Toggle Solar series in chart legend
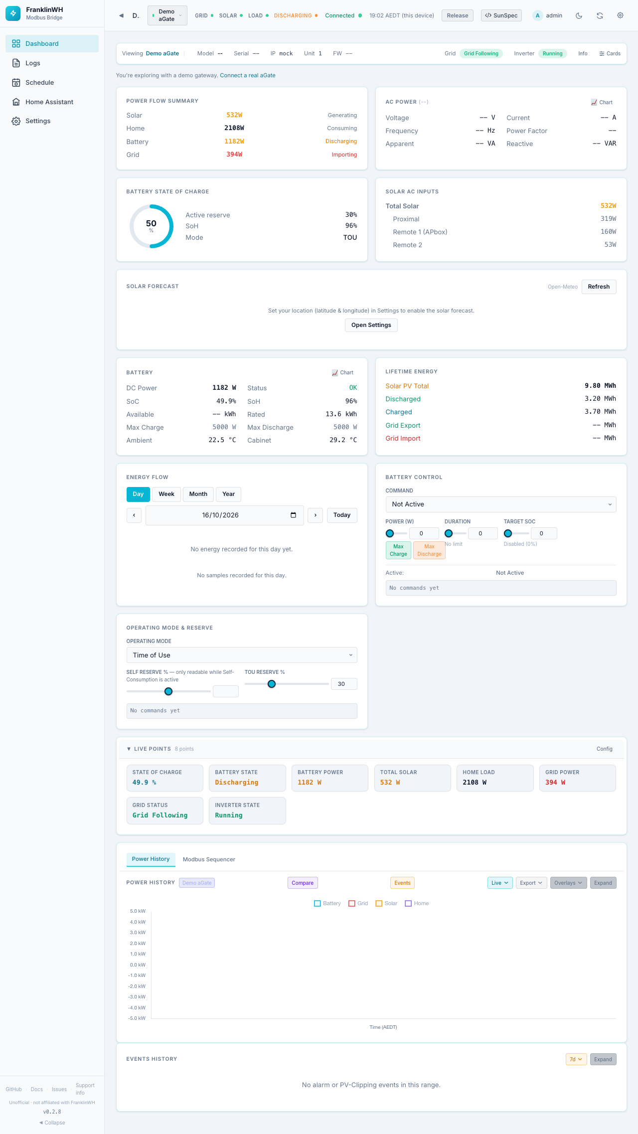638x1134 pixels. 386,903
